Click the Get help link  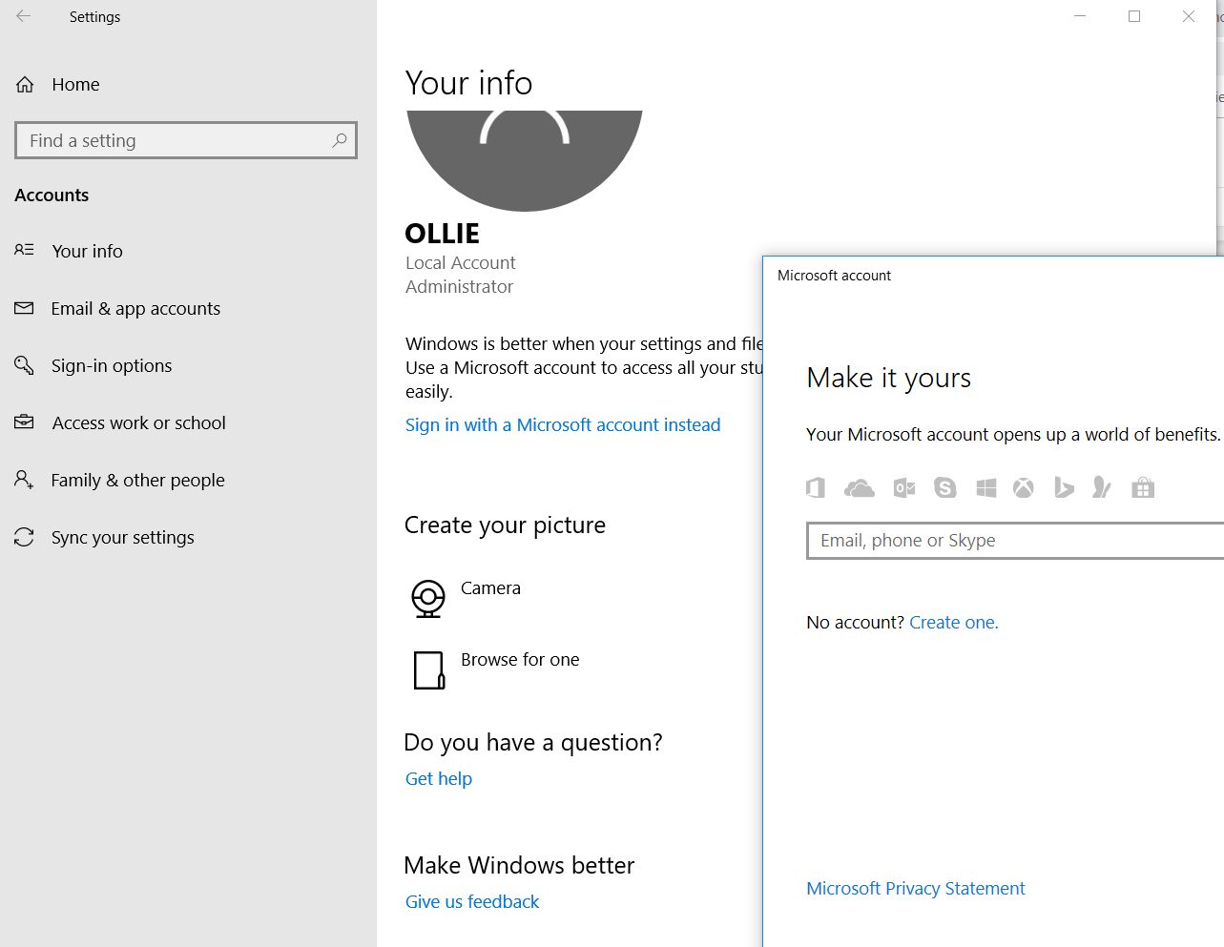439,779
